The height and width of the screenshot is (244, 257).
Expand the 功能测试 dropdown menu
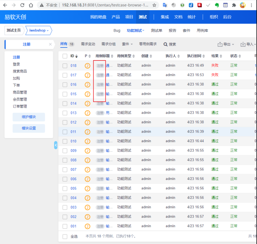pyautogui.click(x=135, y=30)
